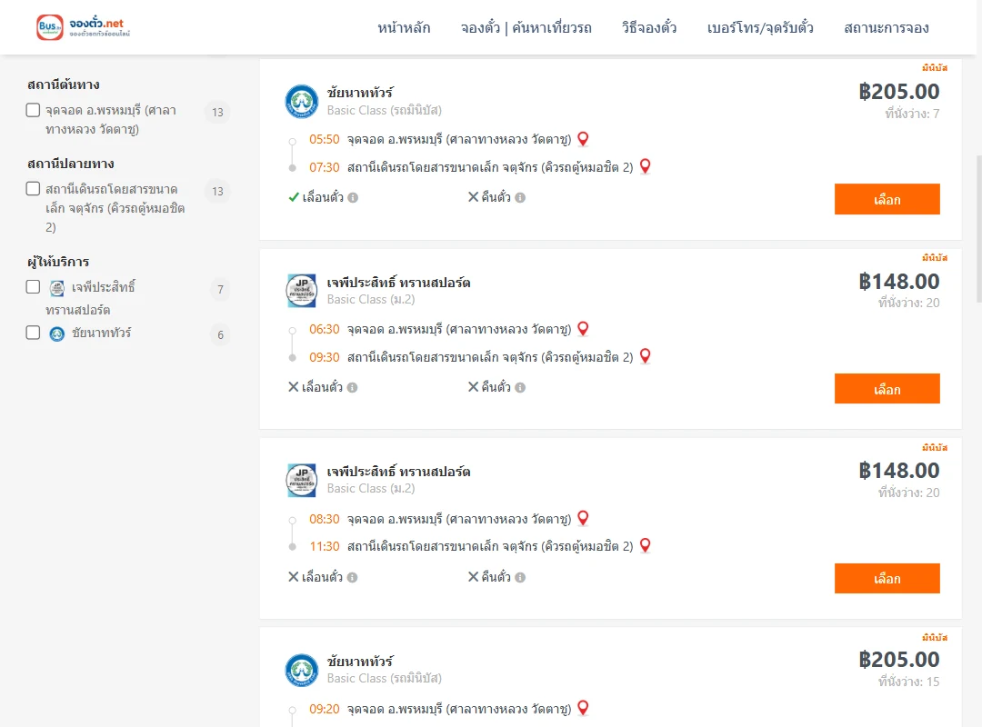Open map pin for 11:30 arrival stop
This screenshot has height=727, width=982.
pyautogui.click(x=645, y=546)
